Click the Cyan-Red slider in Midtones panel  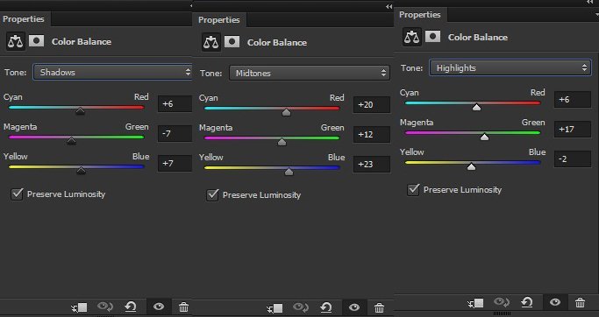point(272,109)
